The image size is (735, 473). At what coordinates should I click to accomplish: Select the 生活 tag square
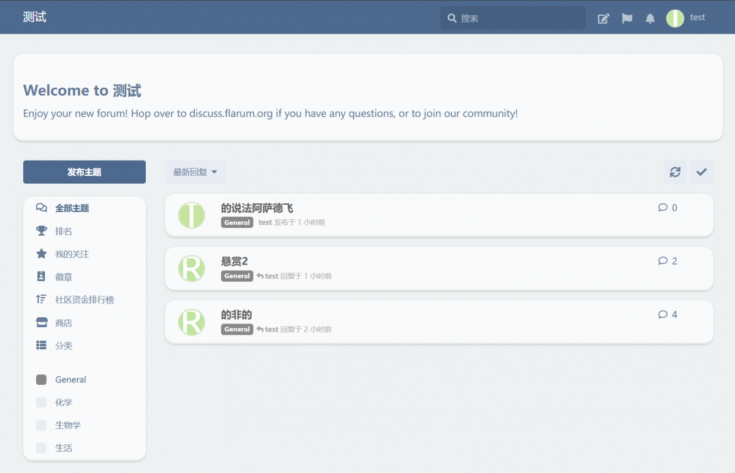pyautogui.click(x=42, y=448)
